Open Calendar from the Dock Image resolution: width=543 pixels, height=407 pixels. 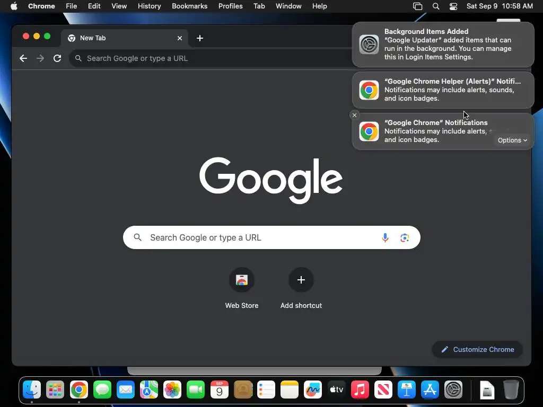(219, 390)
